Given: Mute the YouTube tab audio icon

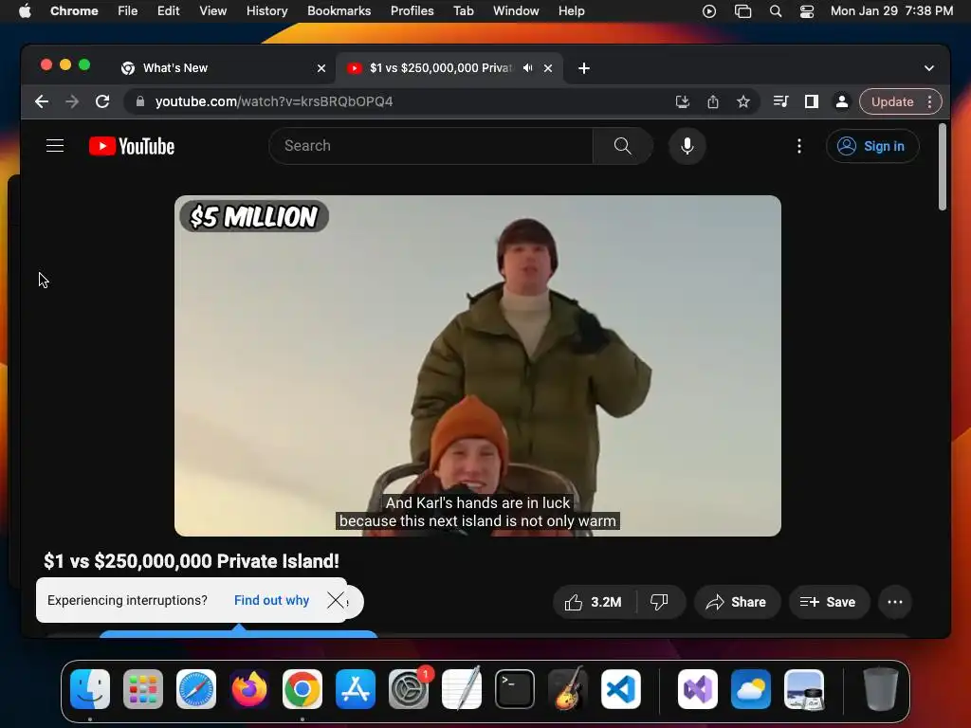Looking at the screenshot, I should point(527,68).
